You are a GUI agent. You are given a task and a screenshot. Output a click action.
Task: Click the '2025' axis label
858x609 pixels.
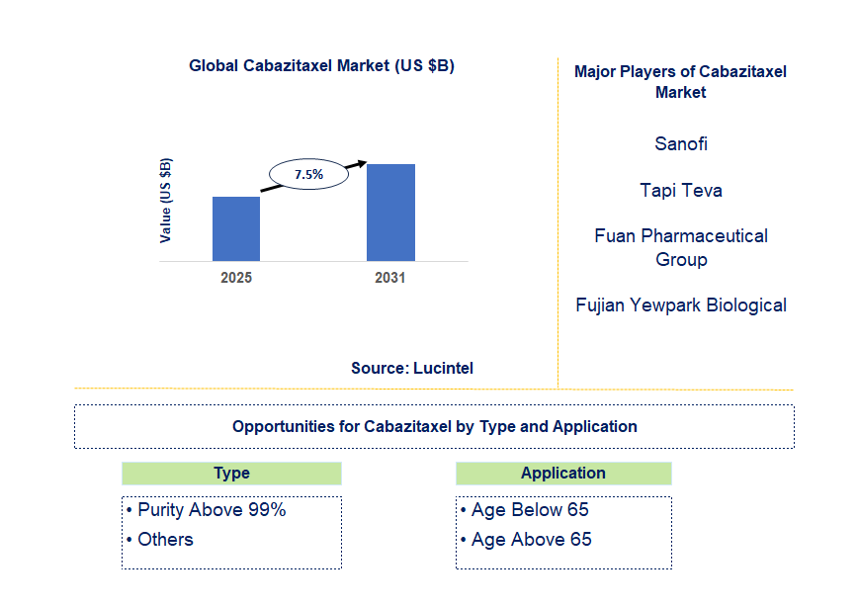[236, 278]
